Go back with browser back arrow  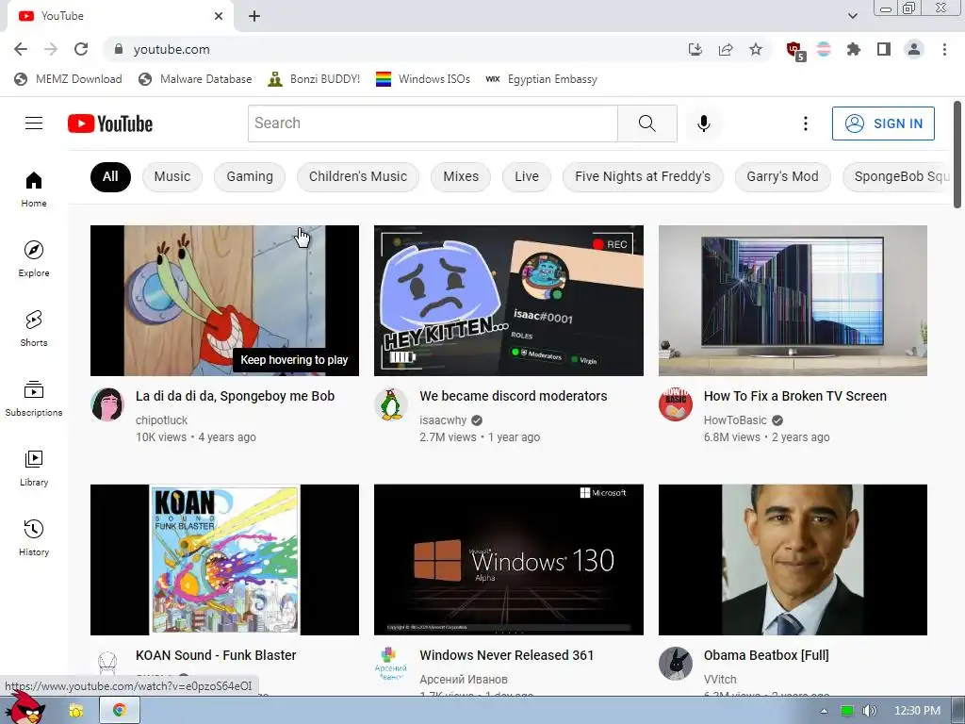tap(21, 49)
